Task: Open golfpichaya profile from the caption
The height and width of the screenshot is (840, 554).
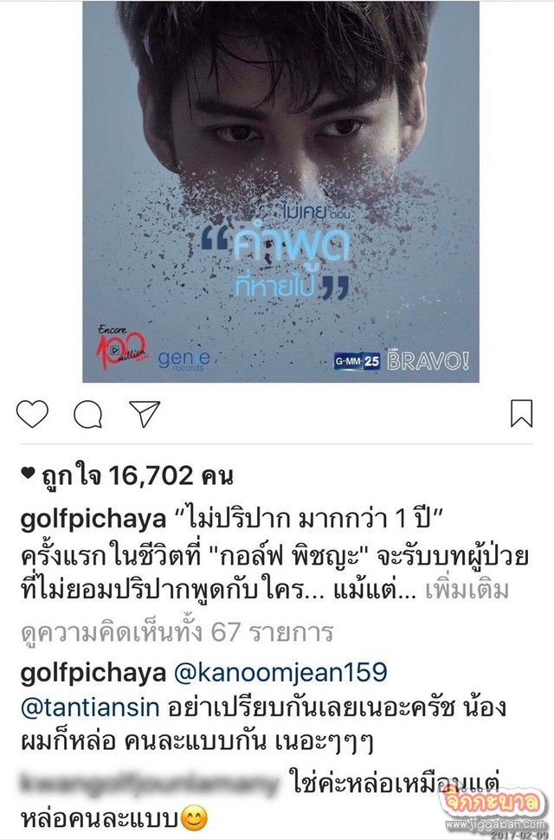Action: [x=93, y=520]
